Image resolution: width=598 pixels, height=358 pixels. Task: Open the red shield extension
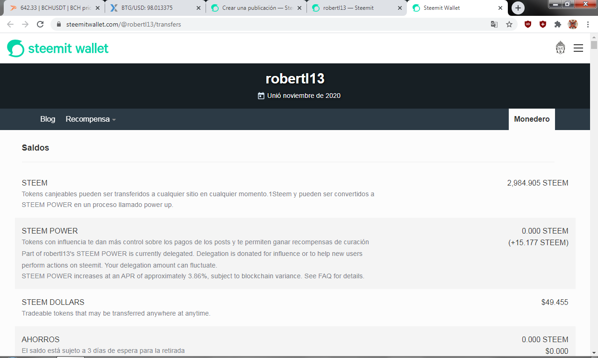click(543, 24)
